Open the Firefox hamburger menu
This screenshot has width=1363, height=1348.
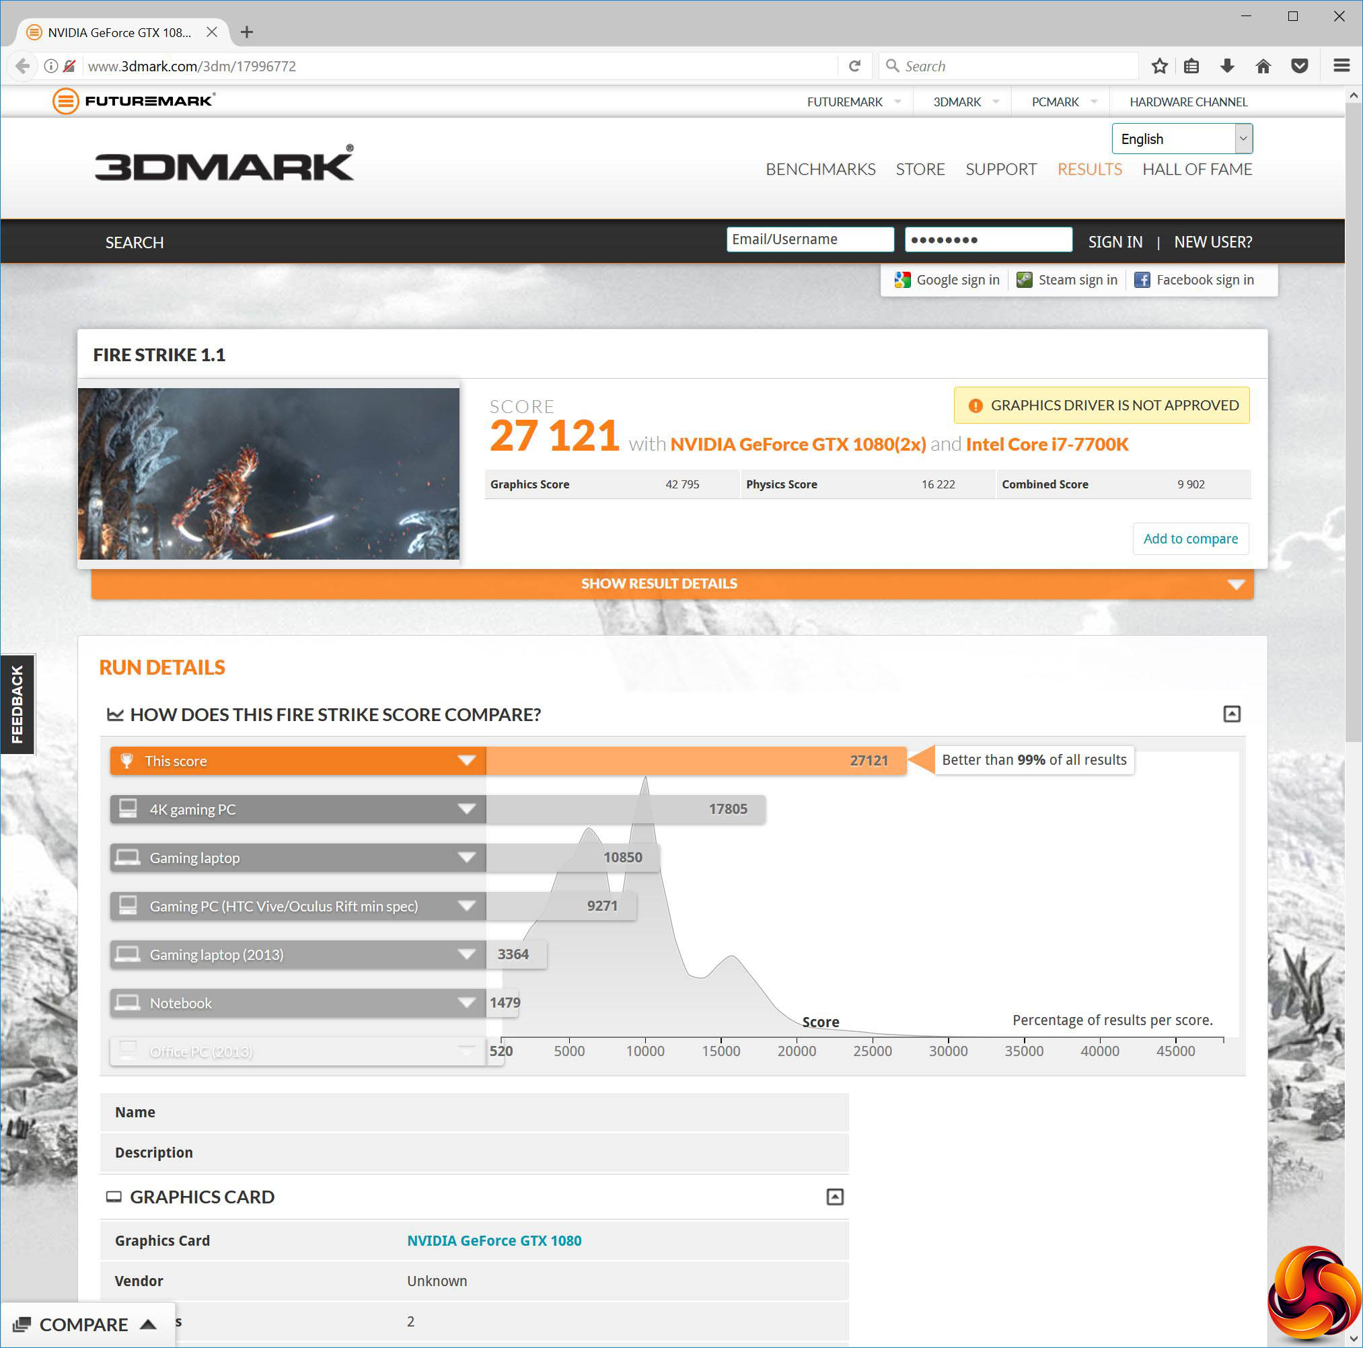point(1341,67)
